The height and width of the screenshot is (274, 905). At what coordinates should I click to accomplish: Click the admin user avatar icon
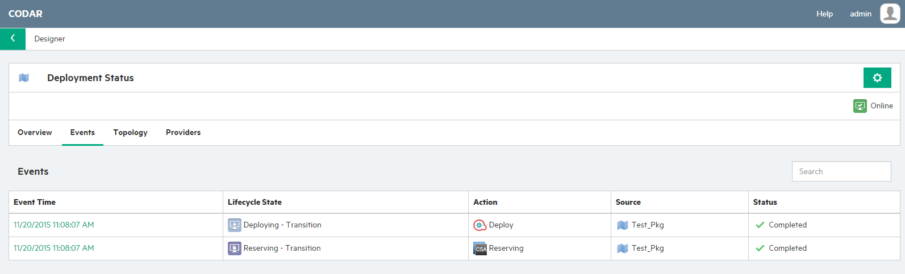890,14
